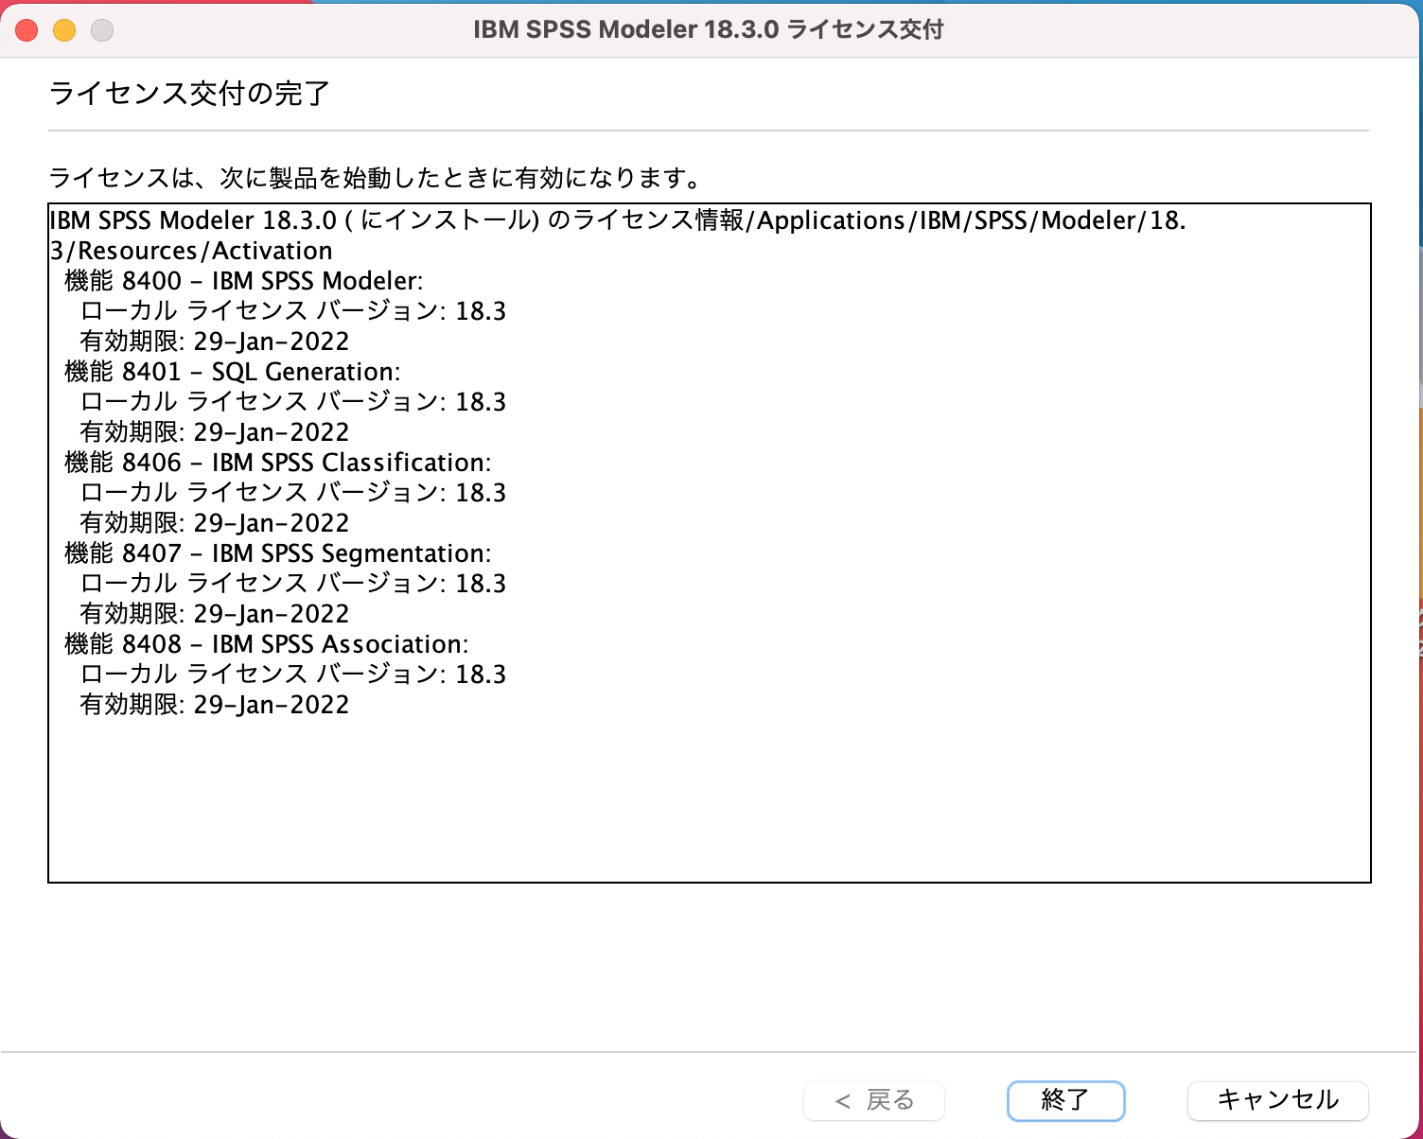Click the ローカル ライセンス バージョン line under 機能 8407
1423x1139 pixels.
[293, 584]
